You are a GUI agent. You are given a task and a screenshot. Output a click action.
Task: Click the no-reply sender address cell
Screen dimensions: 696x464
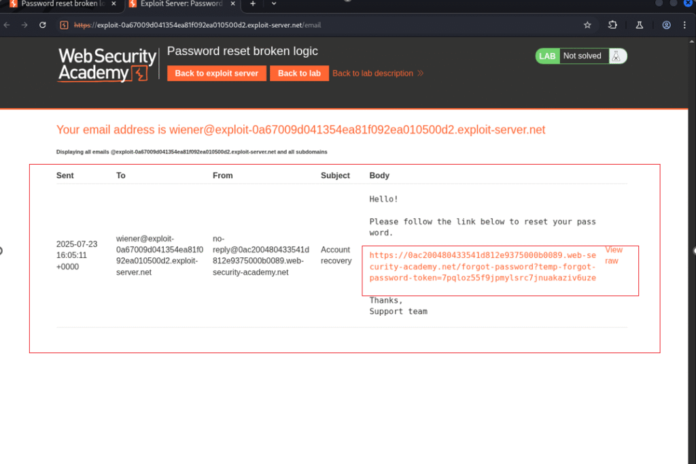click(261, 255)
